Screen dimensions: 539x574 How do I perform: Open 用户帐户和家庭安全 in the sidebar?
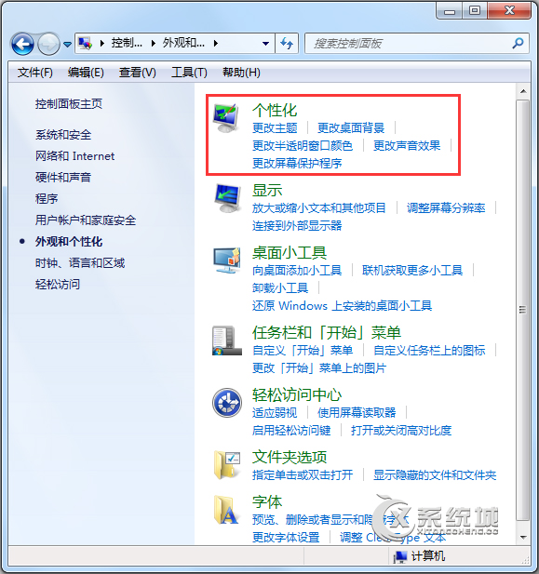86,220
